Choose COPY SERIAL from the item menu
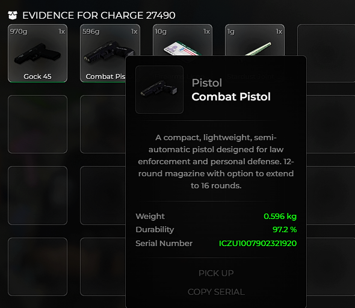Screen dimensions: 355x308 tap(216, 292)
